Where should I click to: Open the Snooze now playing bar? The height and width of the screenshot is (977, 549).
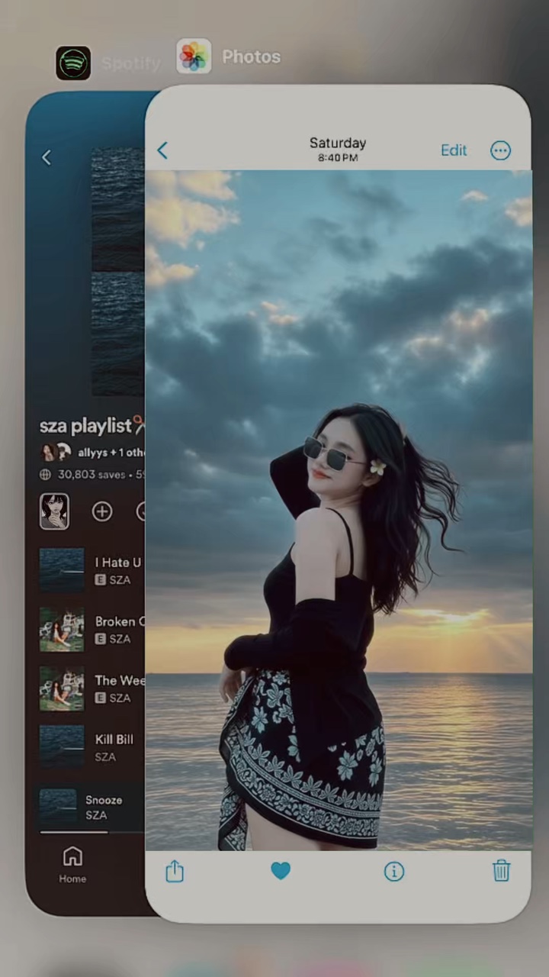click(x=91, y=808)
